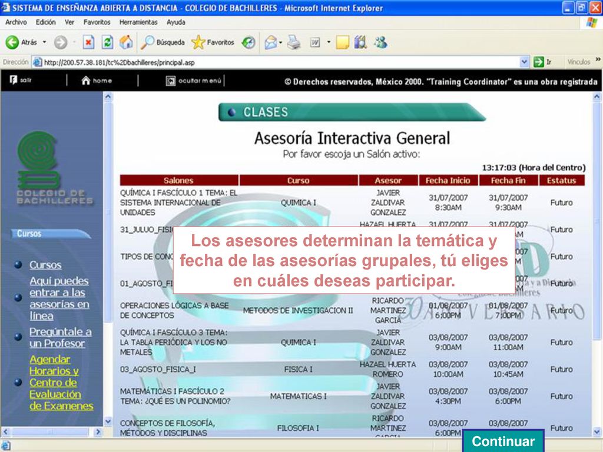This screenshot has width=603, height=452.
Task: Open the Archivo menu
Action: click(16, 22)
